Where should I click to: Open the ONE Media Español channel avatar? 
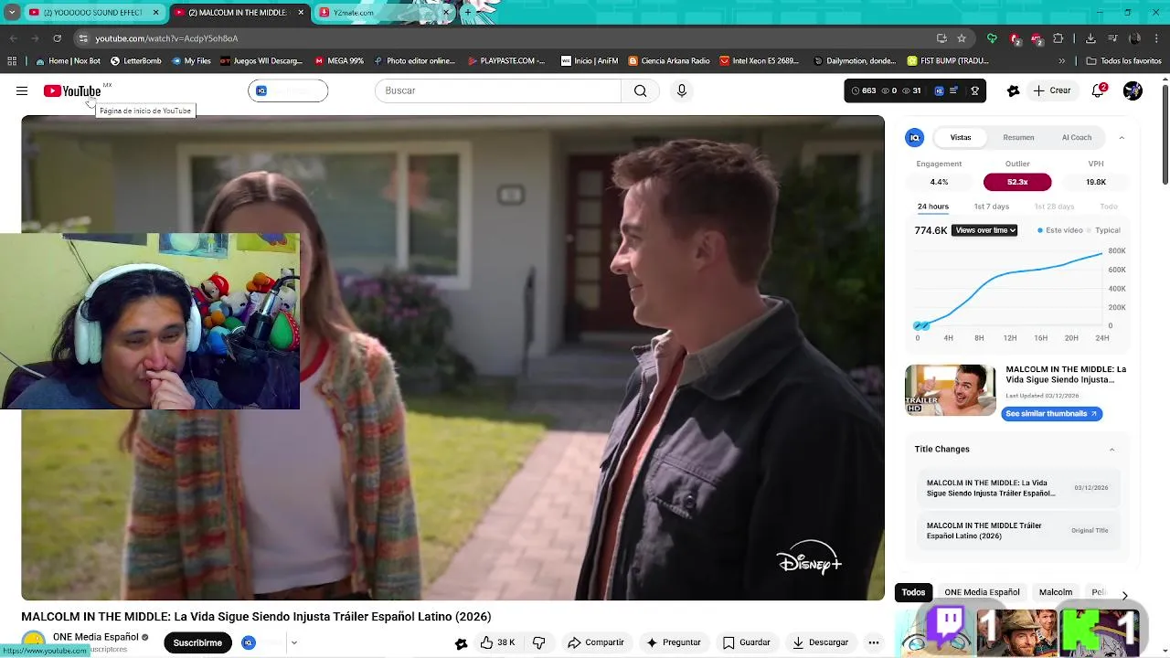tap(34, 642)
